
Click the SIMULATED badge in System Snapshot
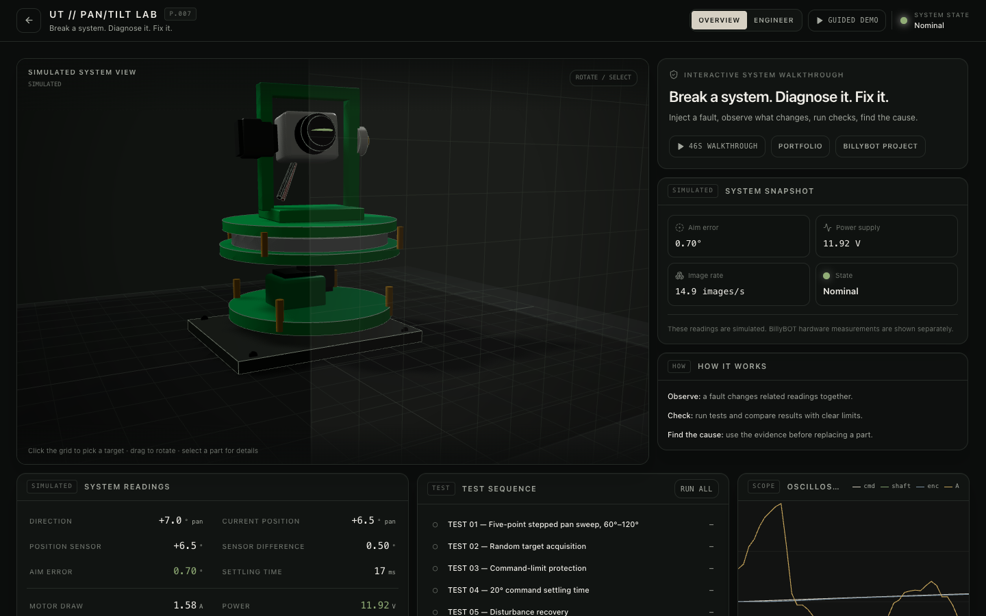coord(693,191)
